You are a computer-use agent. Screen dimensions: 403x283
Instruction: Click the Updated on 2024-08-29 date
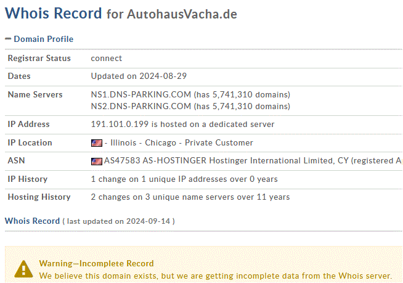click(139, 76)
